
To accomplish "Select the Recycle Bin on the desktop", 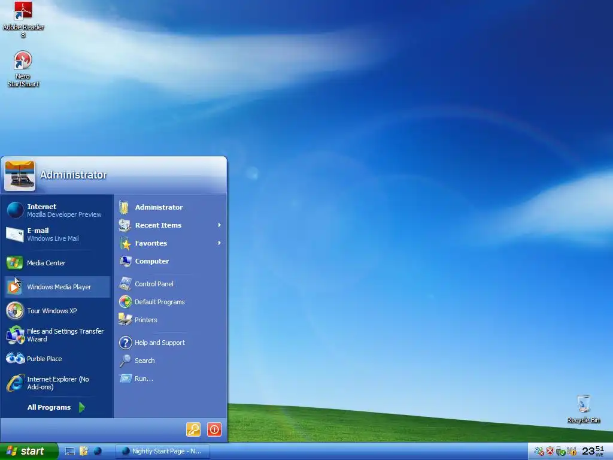I will [583, 408].
